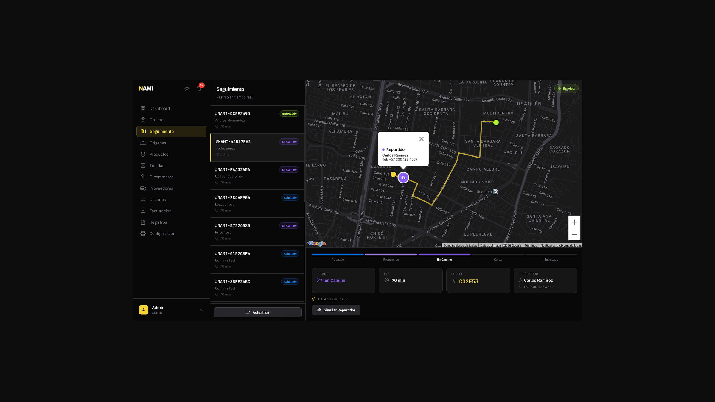
Task: Click 'Combinaciones de teclas' on the map
Action: (x=460, y=246)
